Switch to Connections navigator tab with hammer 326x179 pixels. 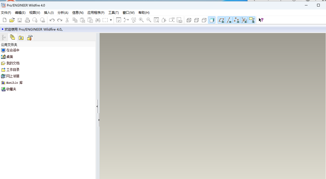pyautogui.click(x=30, y=38)
